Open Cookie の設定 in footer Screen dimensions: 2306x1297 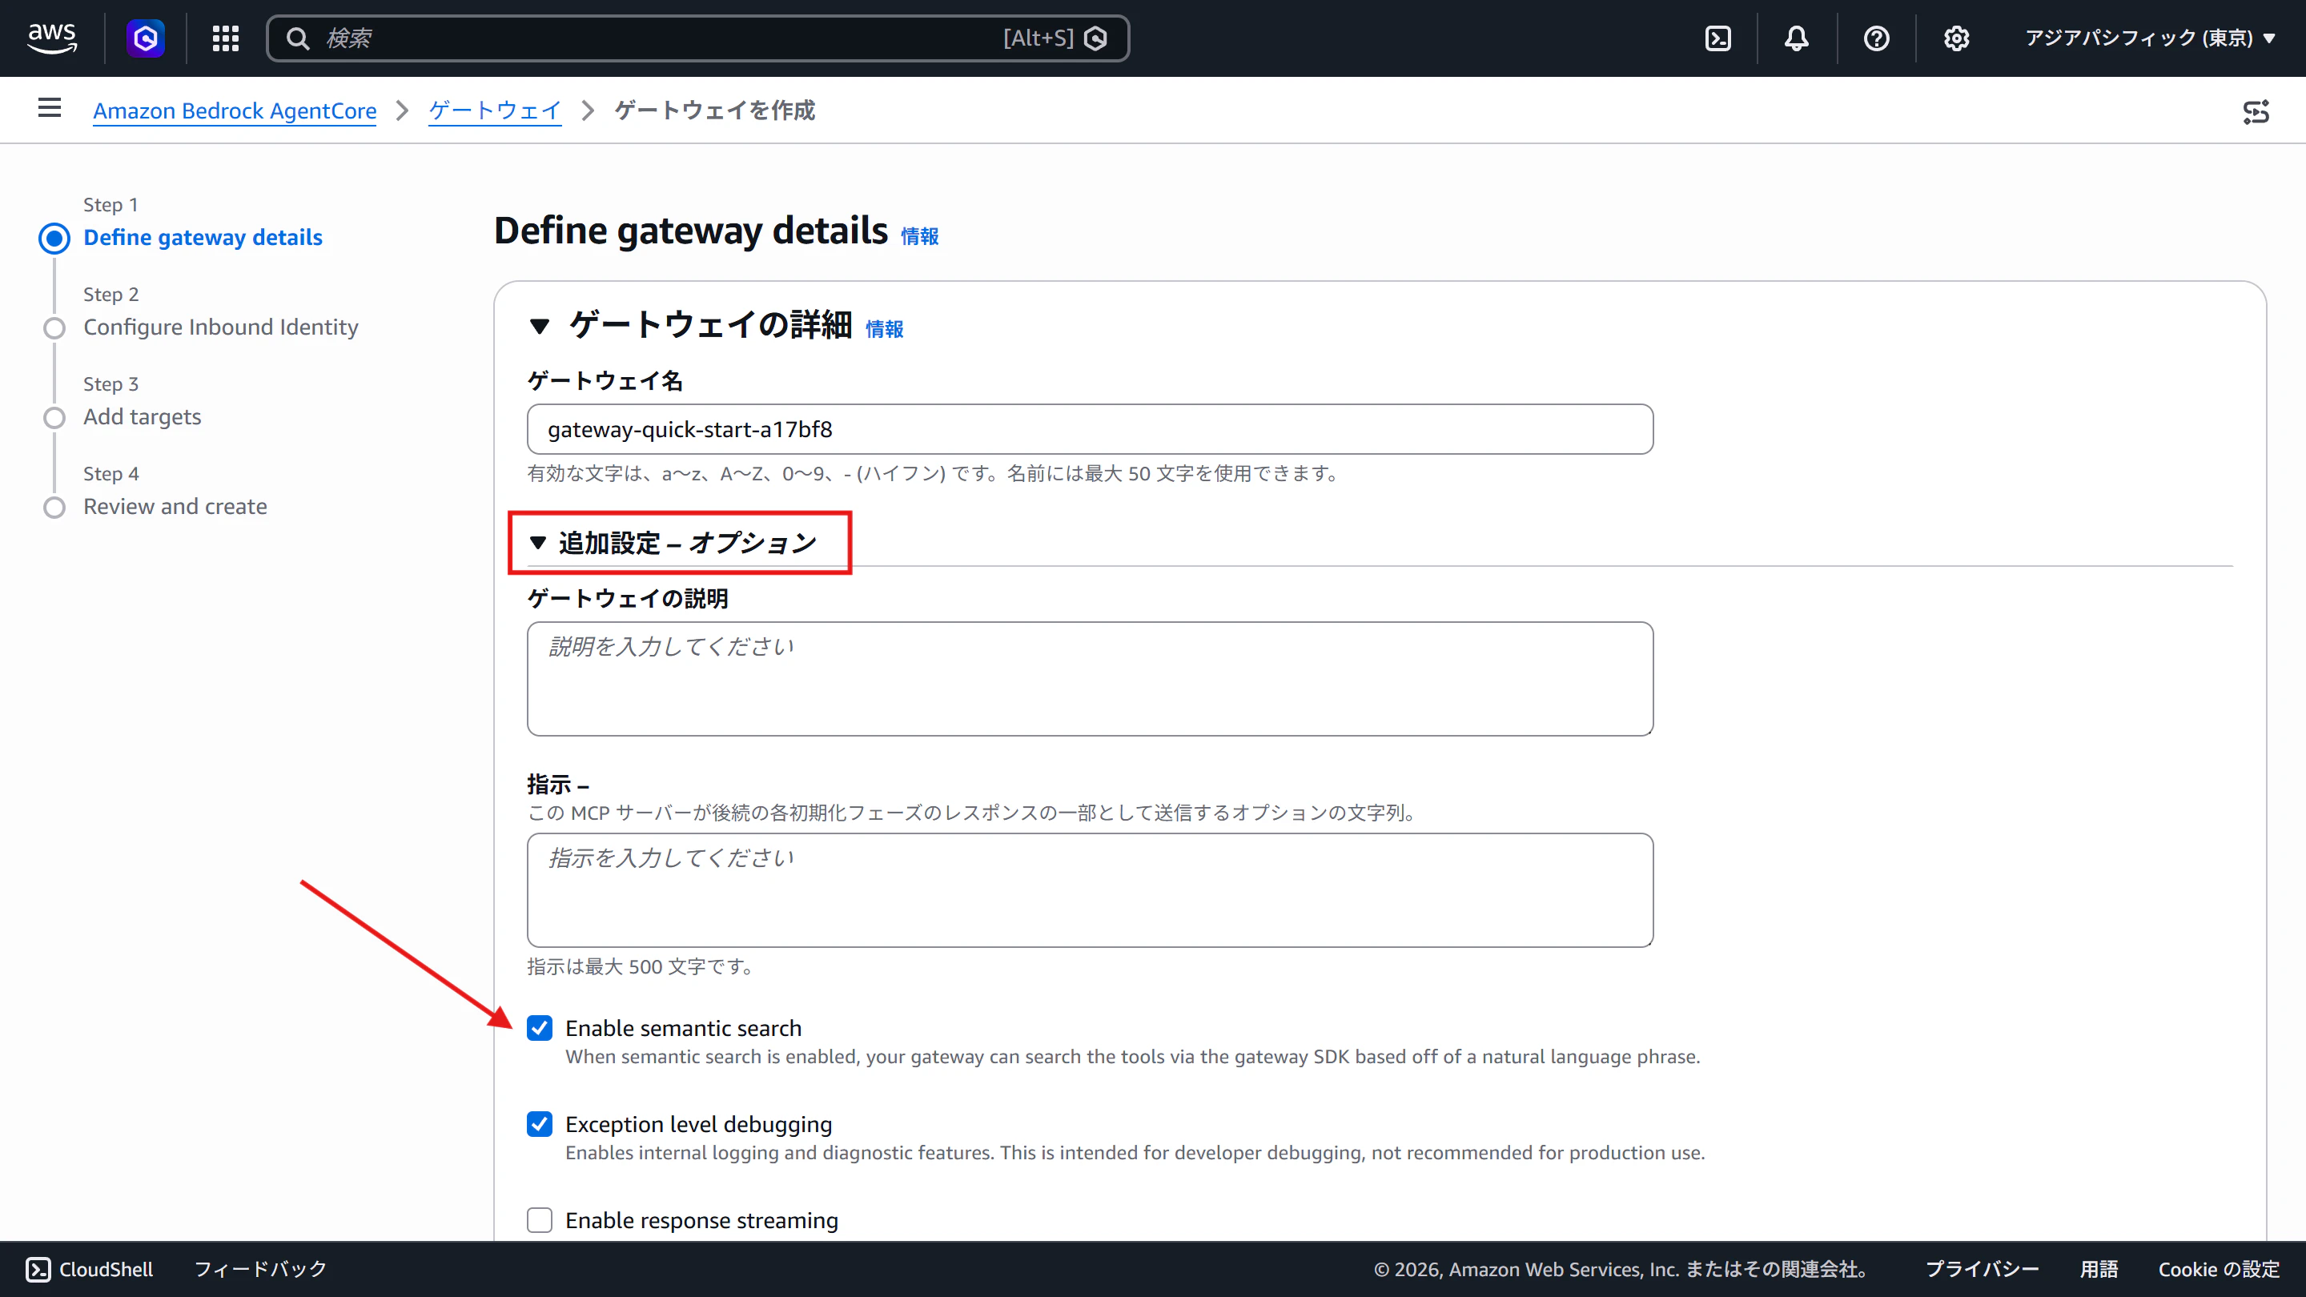[x=2218, y=1268]
